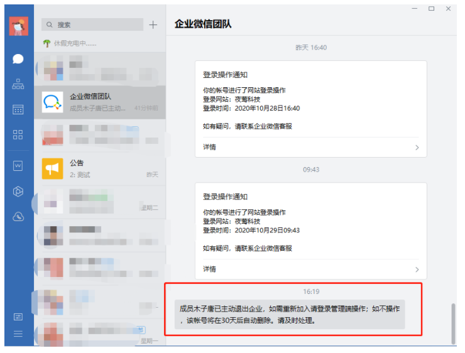Click chevron arrow on 09:43 login notice card
The height and width of the screenshot is (353, 465).
click(417, 269)
